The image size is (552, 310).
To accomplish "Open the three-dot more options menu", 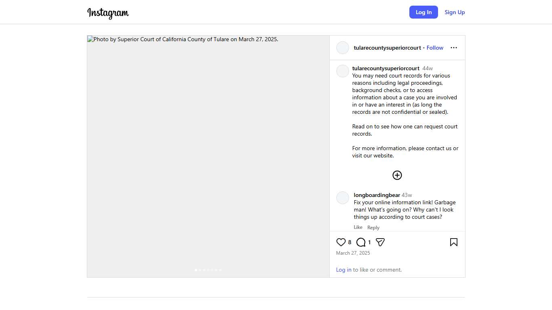I will pyautogui.click(x=453, y=48).
